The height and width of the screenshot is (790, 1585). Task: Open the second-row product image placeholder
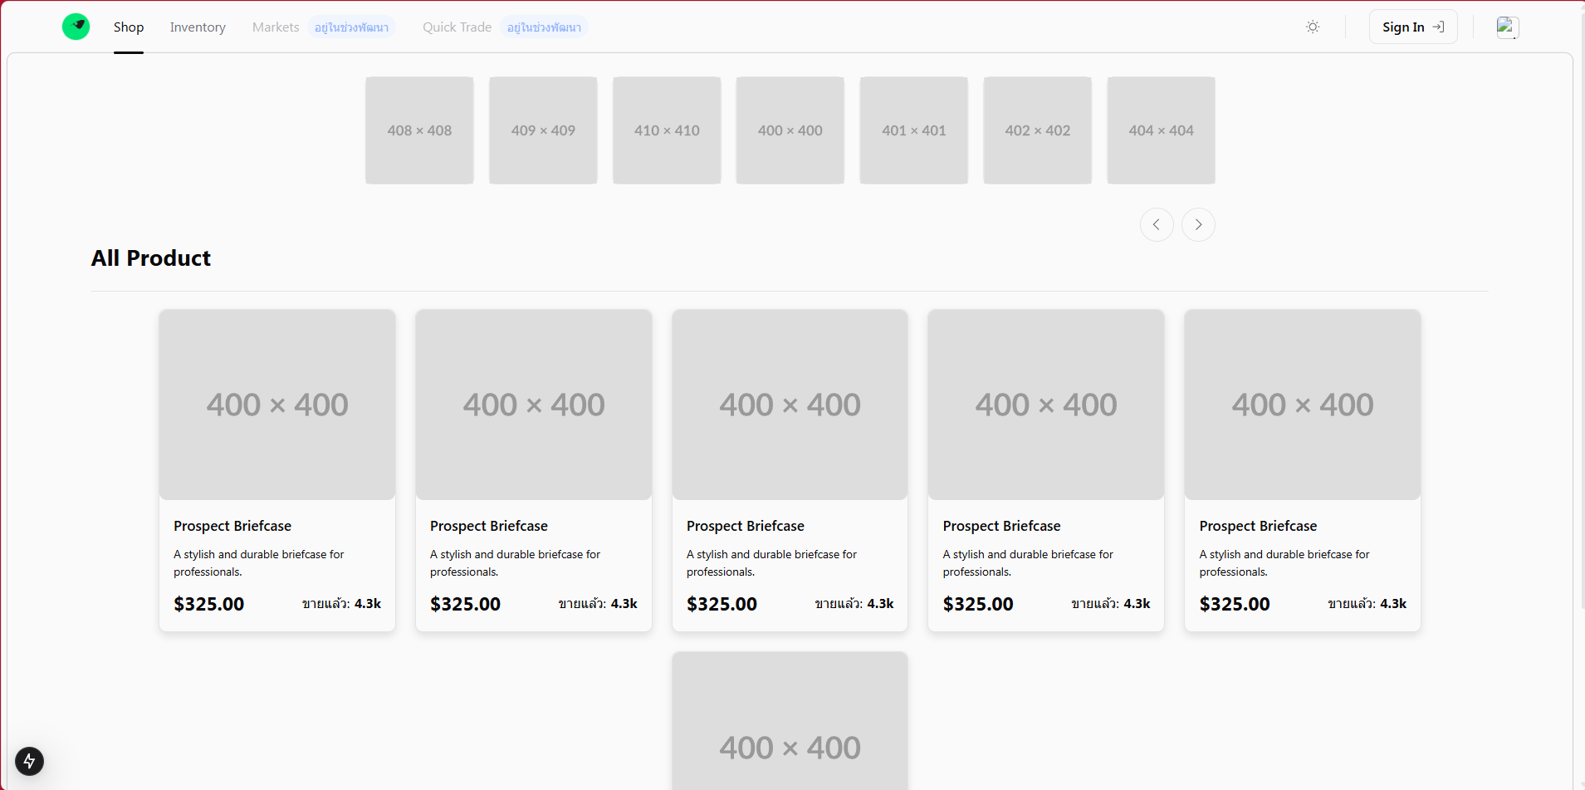click(x=790, y=721)
